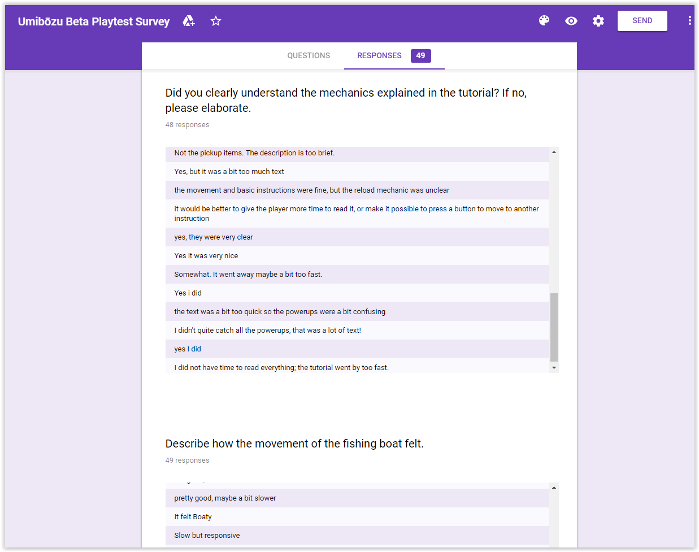Select 'Yes it was very nice' response
Image resolution: width=699 pixels, height=552 pixels.
click(x=357, y=256)
